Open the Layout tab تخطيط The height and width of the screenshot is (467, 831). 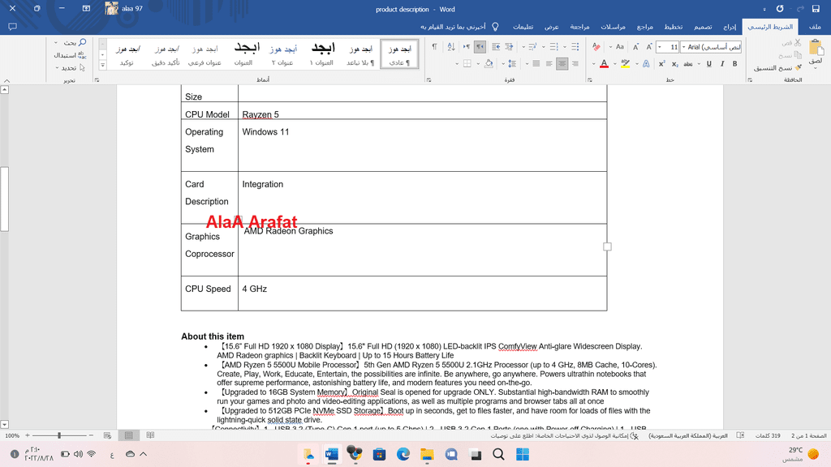(674, 27)
